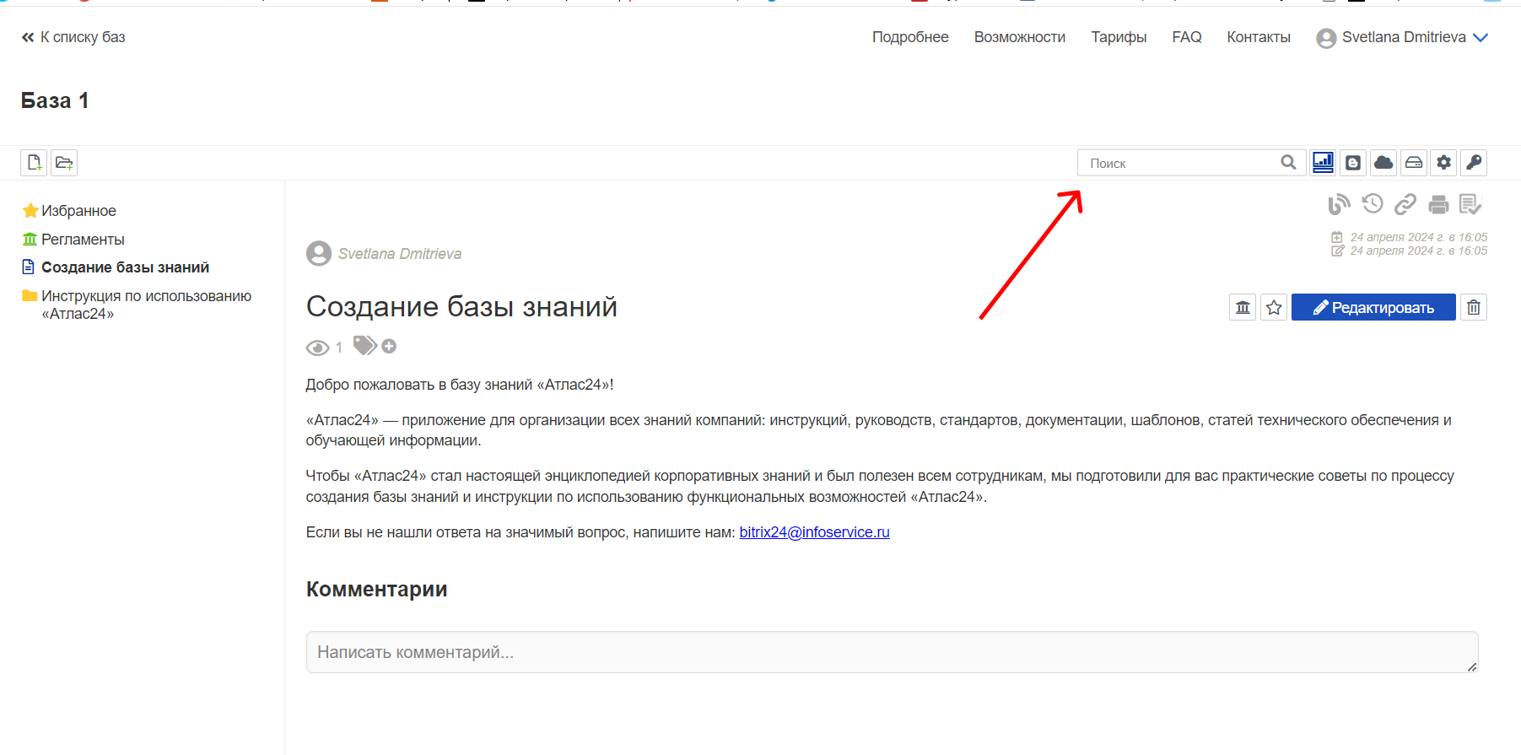Click the disk drive icon in the toolbar
The height and width of the screenshot is (755, 1521).
click(1414, 163)
